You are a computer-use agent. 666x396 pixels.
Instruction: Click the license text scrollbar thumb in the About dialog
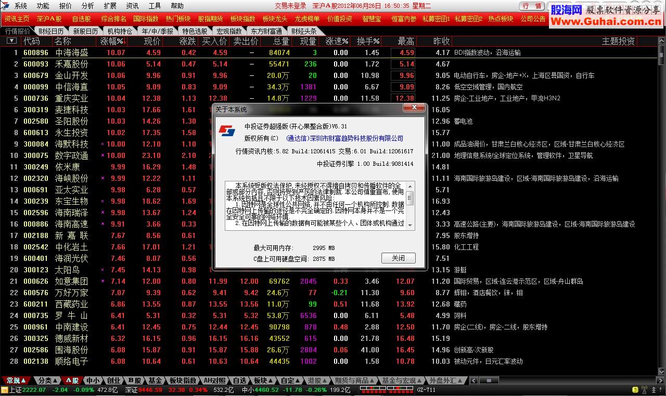point(410,199)
